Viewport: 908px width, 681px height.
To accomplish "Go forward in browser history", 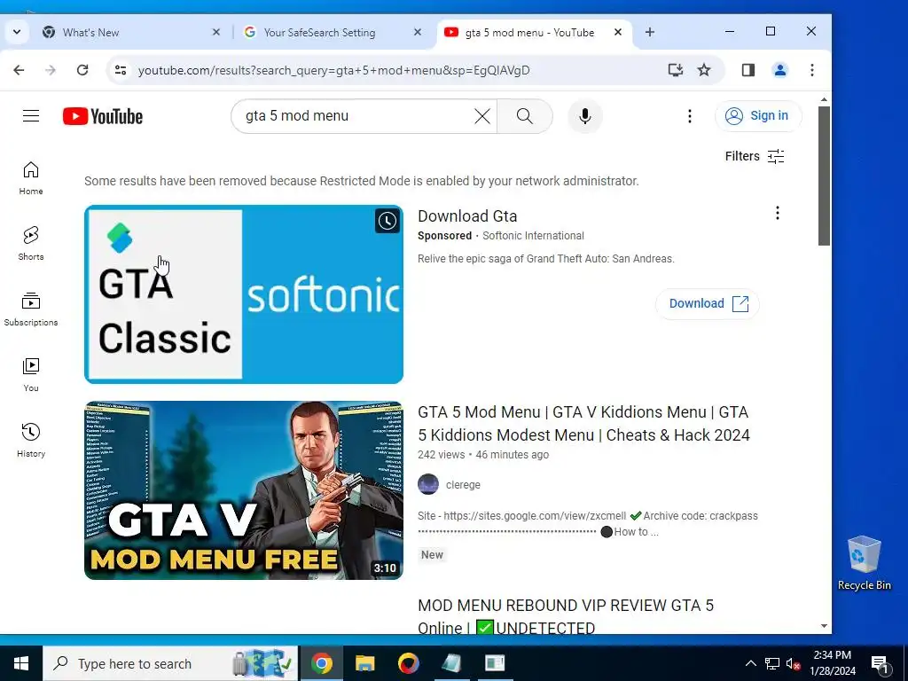I will pos(51,70).
